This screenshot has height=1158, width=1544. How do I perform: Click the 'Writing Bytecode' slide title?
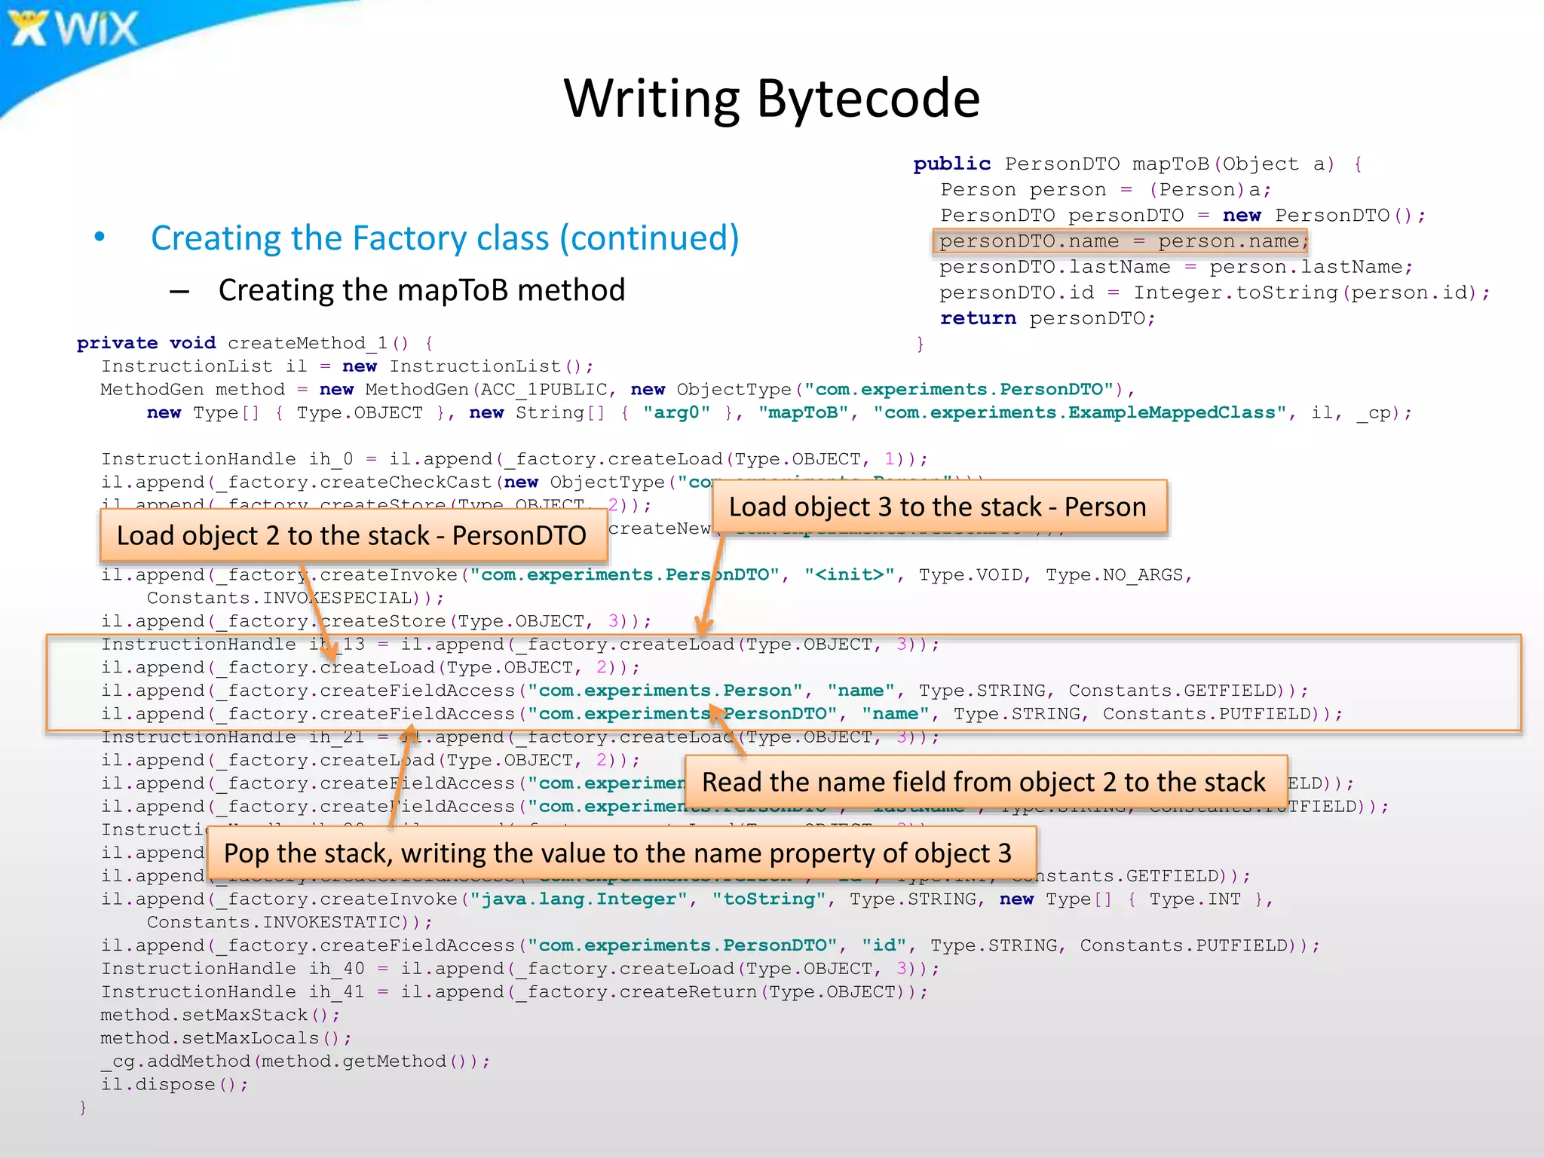click(771, 99)
